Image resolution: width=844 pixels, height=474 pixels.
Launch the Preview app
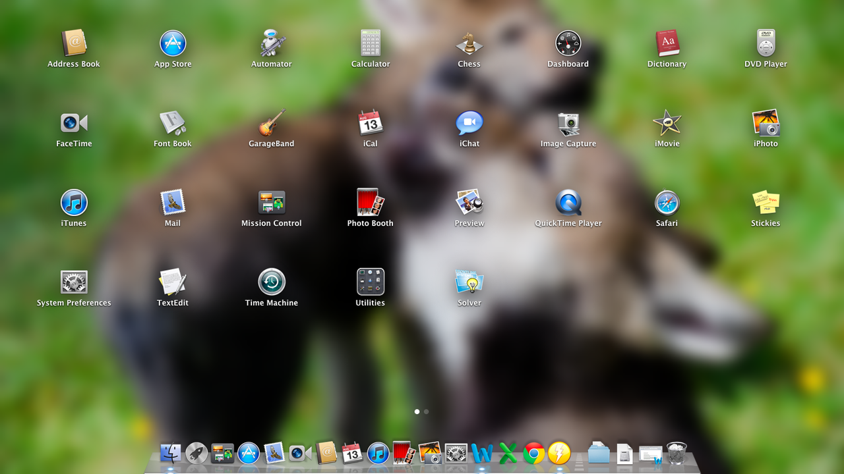pos(469,203)
